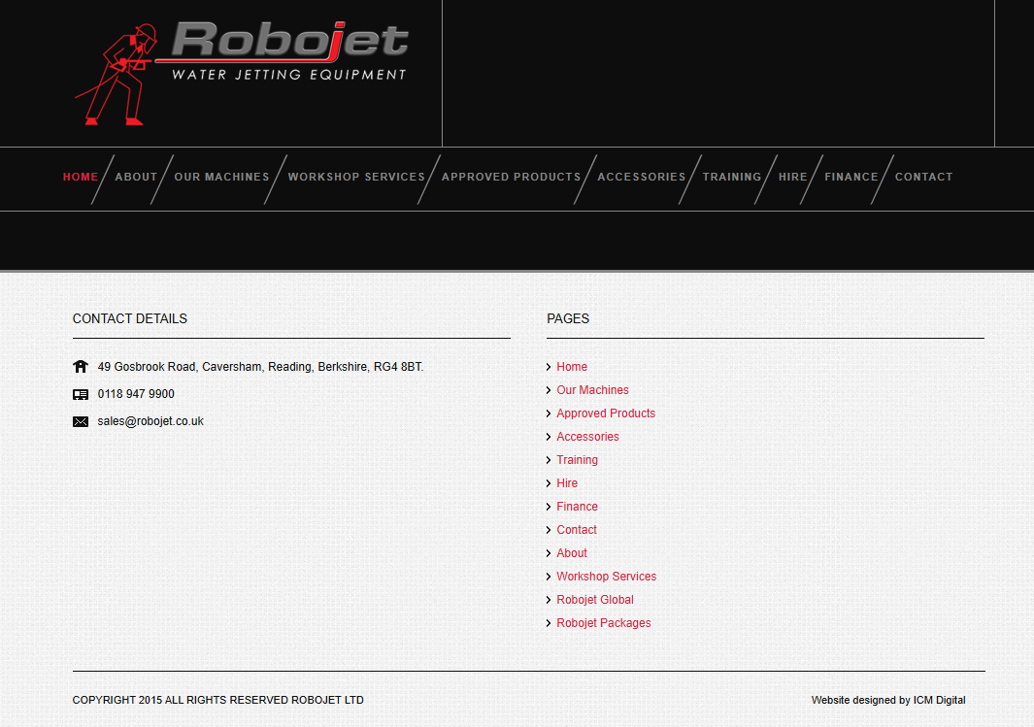
Task: Open the Robojet Packages page link
Action: 603,622
